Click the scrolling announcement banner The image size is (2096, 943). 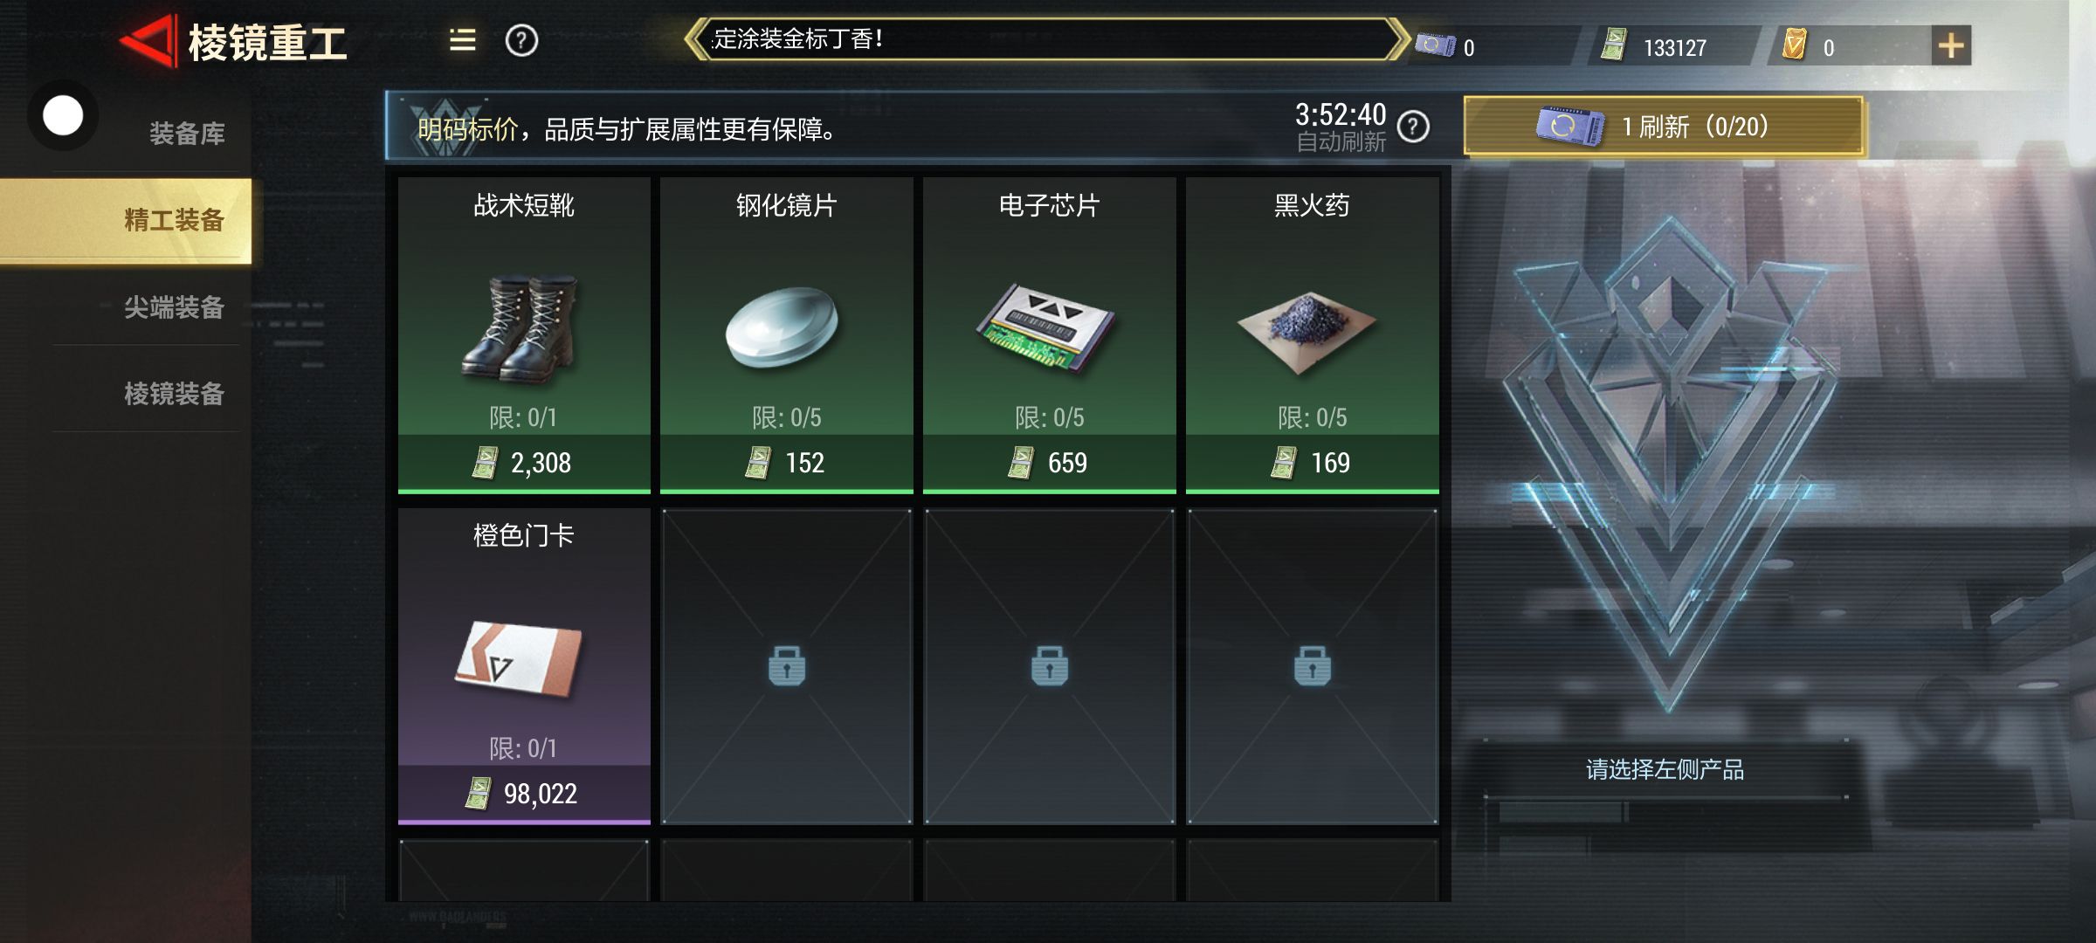(x=1048, y=39)
